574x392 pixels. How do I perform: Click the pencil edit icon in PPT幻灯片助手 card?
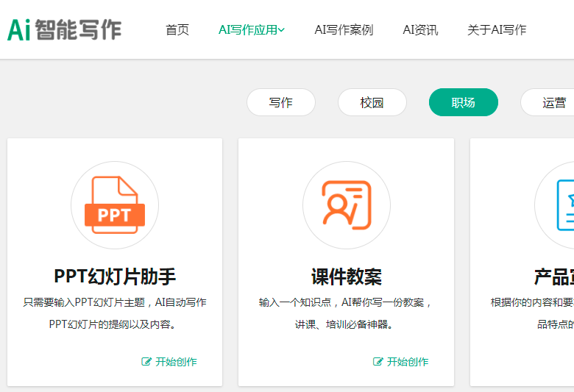tap(146, 362)
